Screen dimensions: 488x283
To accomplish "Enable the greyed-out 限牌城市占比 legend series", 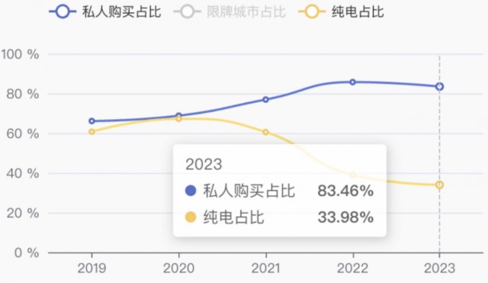I will [230, 12].
